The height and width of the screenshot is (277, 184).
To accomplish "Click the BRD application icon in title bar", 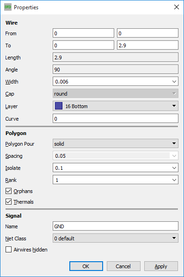I will pyautogui.click(x=8, y=7).
